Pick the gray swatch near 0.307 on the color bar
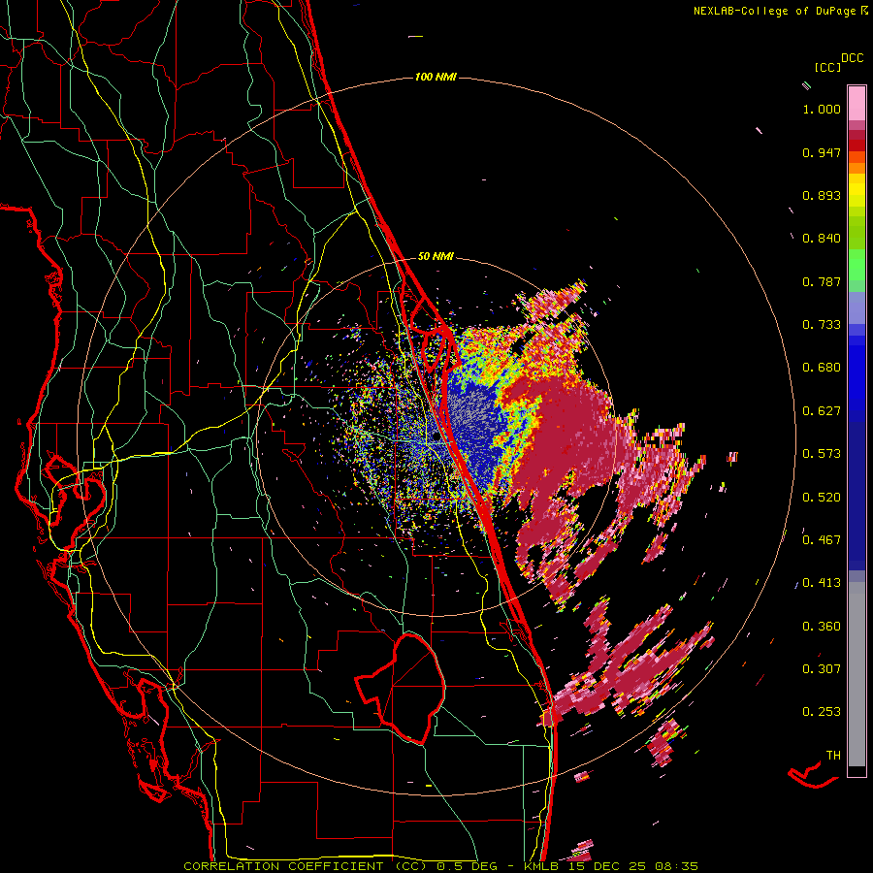The width and height of the screenshot is (873, 873). 857,674
